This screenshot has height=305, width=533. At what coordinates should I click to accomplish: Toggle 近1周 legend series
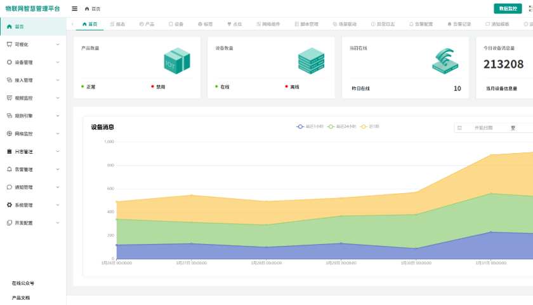(x=372, y=126)
